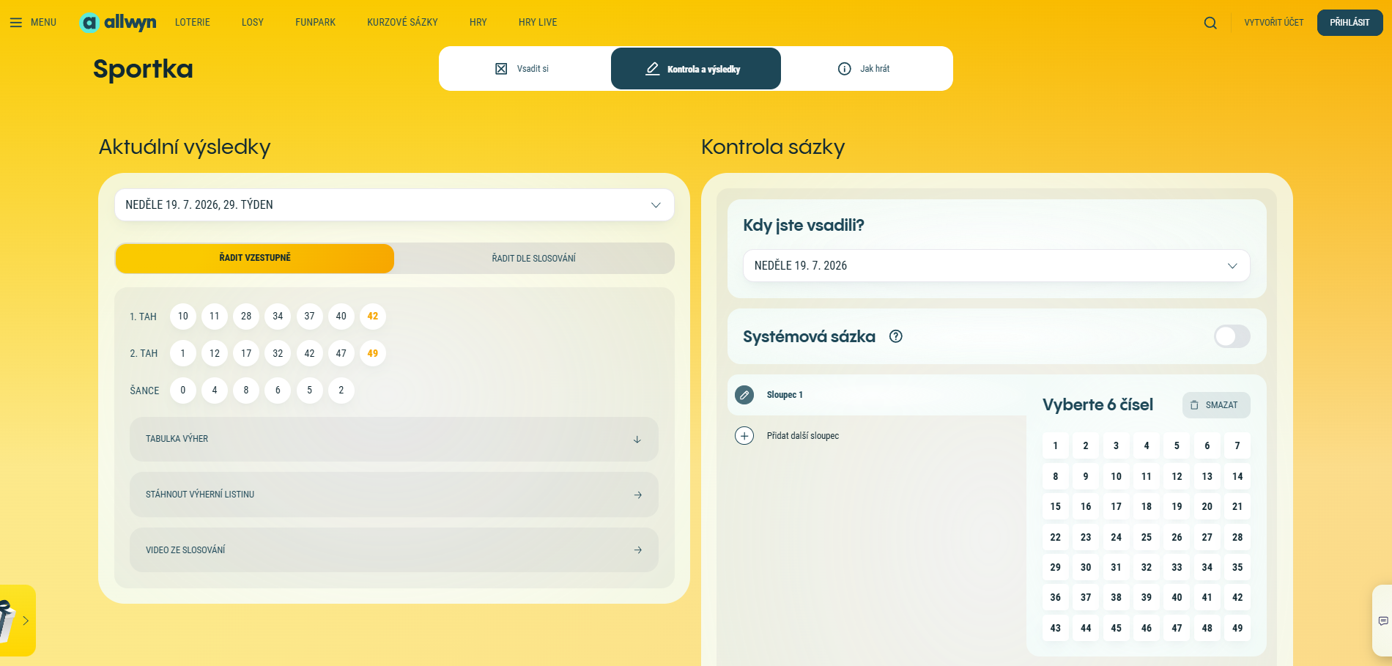The height and width of the screenshot is (666, 1392).
Task: Expand the Tabulka výher section
Action: pyautogui.click(x=394, y=439)
